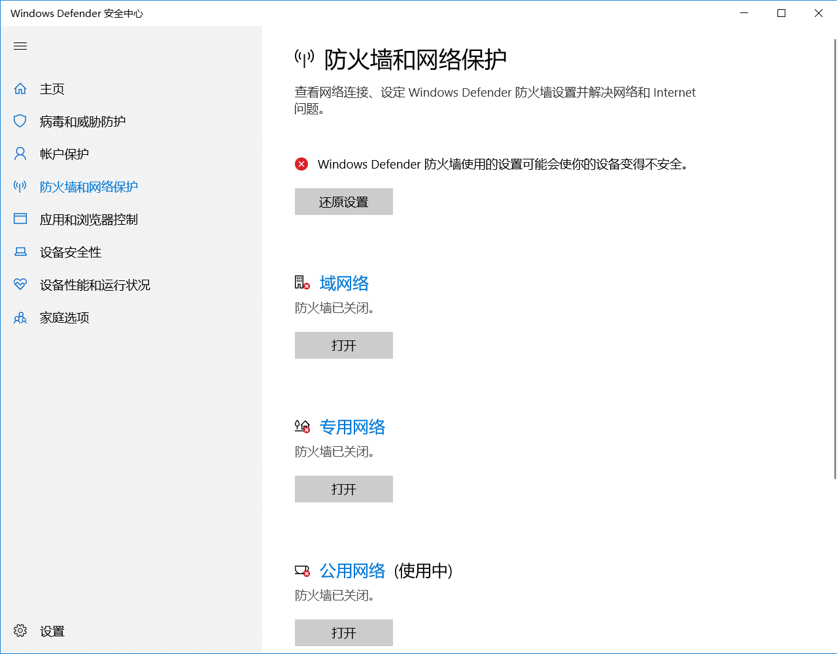Click the firewall warning message text
The height and width of the screenshot is (654, 837).
point(503,165)
